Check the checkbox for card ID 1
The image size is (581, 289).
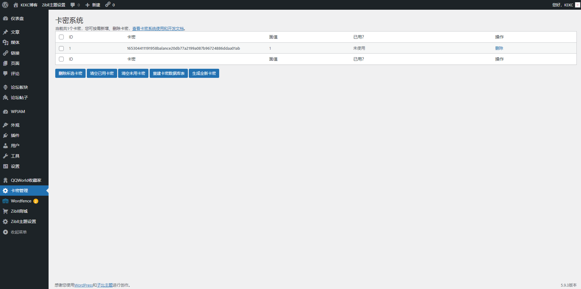pyautogui.click(x=61, y=48)
